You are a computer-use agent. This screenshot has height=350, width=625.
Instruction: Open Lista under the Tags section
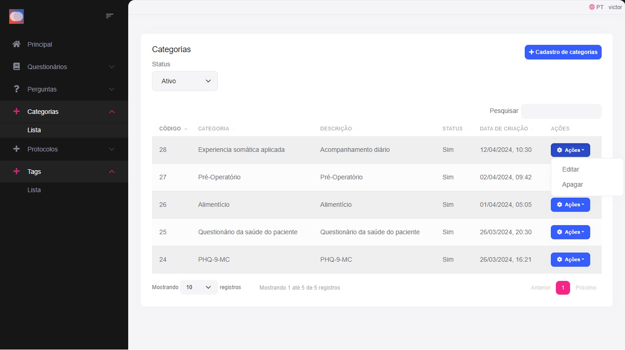tap(34, 190)
